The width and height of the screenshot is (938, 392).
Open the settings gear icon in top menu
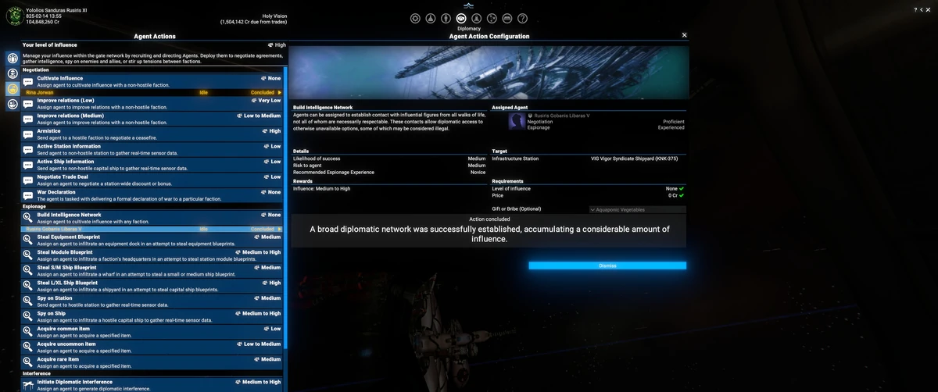point(416,18)
